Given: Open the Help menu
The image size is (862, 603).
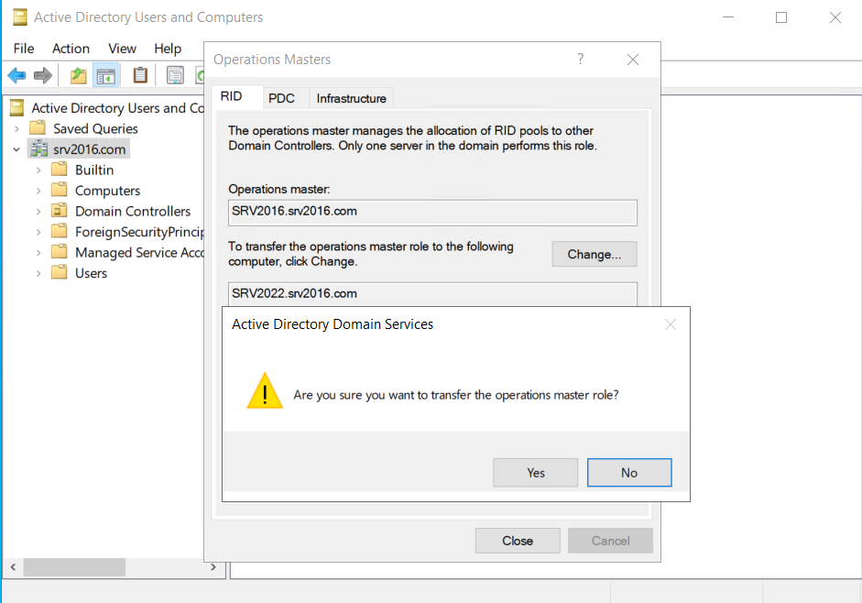Looking at the screenshot, I should (168, 49).
